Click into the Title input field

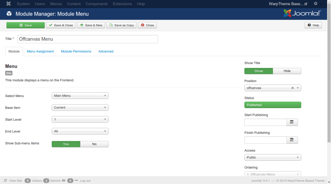click(87, 39)
